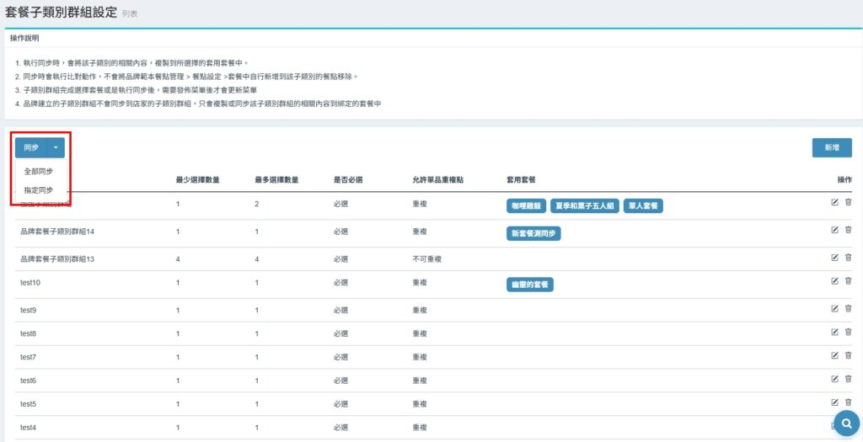Click the 新增 button
This screenshot has height=442, width=863.
click(x=832, y=147)
